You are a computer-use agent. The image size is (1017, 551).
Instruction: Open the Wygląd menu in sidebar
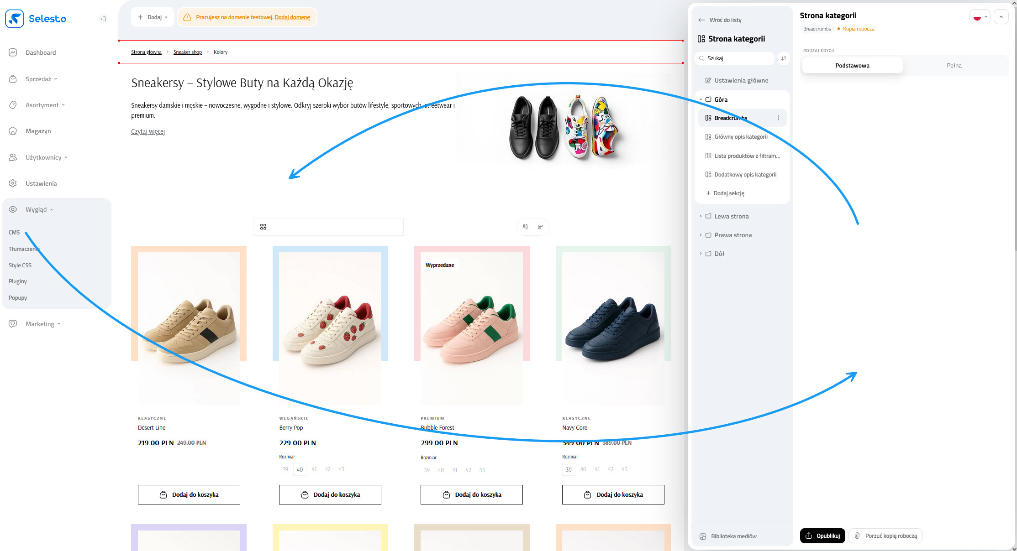tap(36, 209)
